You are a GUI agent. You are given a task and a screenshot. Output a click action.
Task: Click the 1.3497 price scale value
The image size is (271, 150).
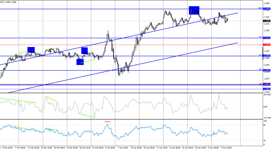pos(267,3)
